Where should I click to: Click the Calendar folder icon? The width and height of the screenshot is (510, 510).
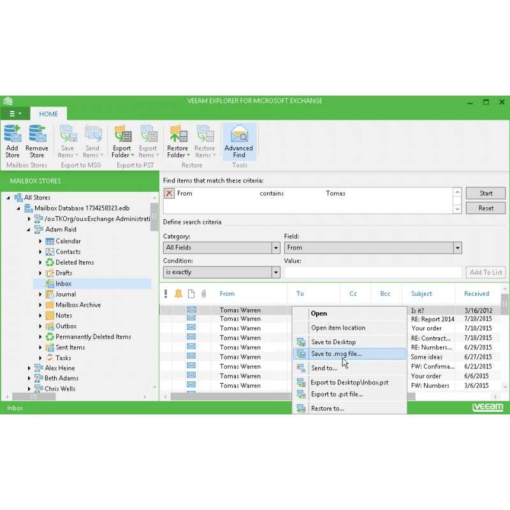tap(50, 242)
